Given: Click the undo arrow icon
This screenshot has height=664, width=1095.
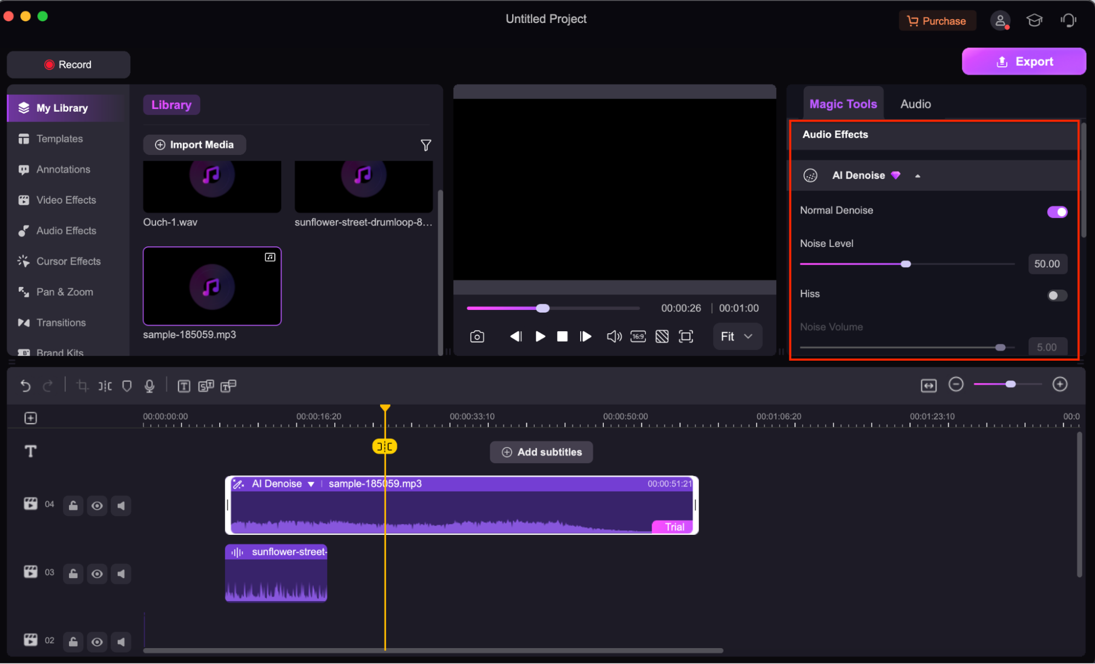Looking at the screenshot, I should [25, 386].
